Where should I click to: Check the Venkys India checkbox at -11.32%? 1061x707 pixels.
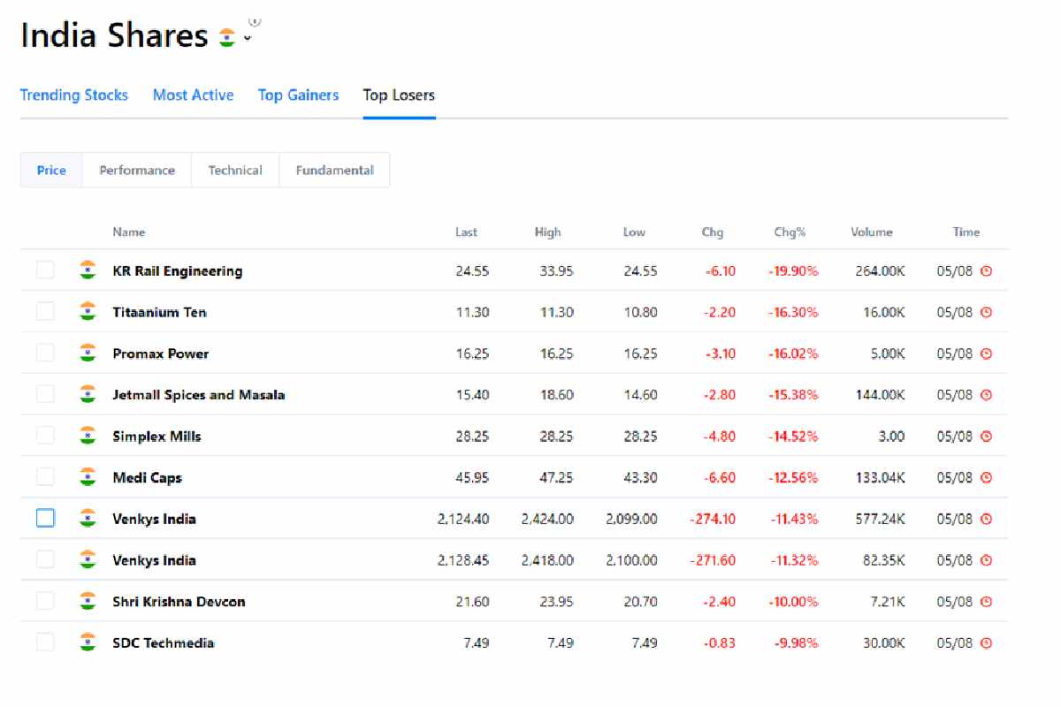pyautogui.click(x=45, y=559)
